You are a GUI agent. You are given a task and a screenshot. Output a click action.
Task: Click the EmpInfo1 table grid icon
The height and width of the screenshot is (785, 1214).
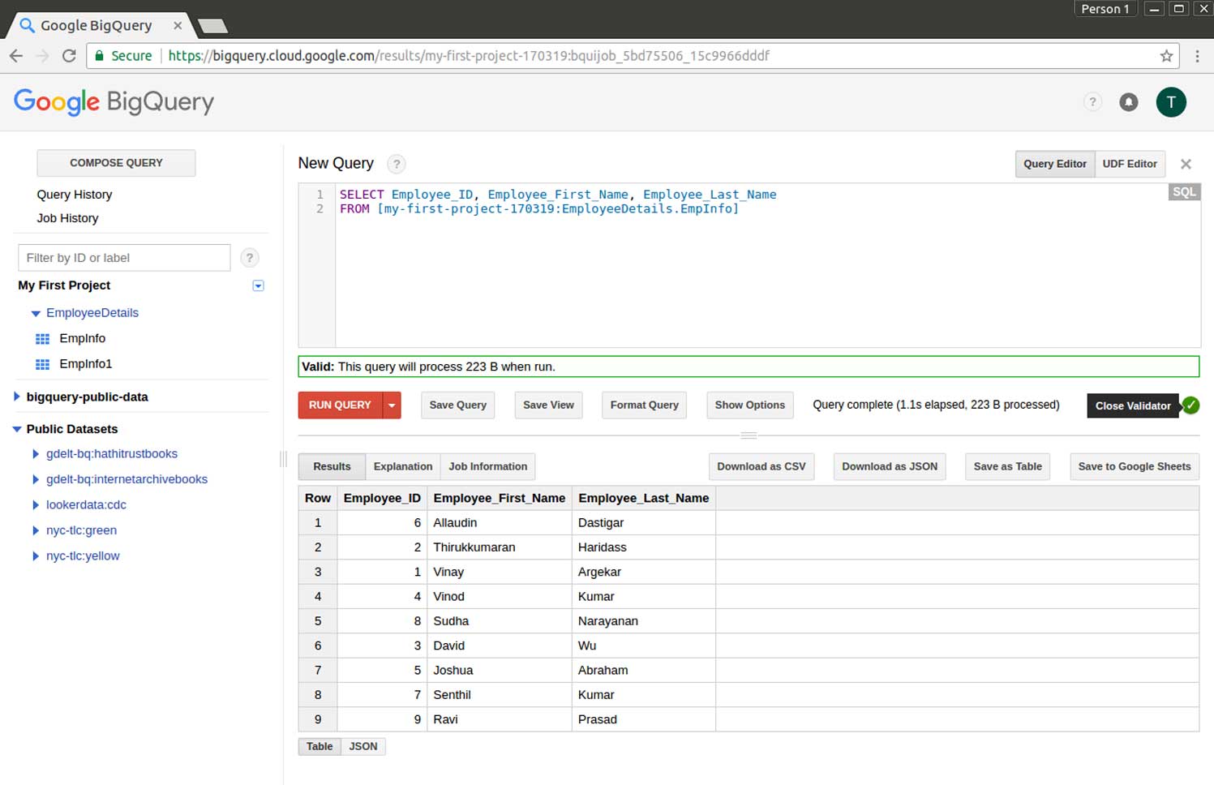(x=43, y=365)
